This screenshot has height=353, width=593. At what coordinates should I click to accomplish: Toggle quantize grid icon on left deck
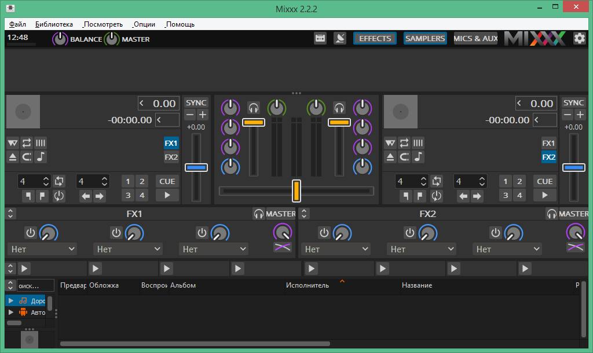click(41, 143)
